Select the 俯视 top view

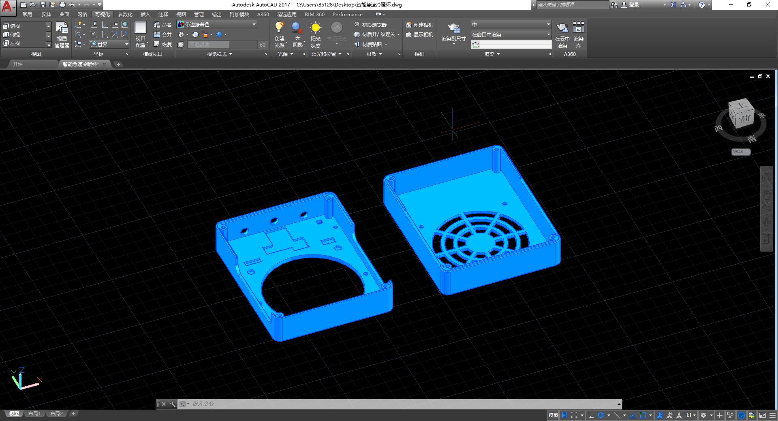coord(12,26)
